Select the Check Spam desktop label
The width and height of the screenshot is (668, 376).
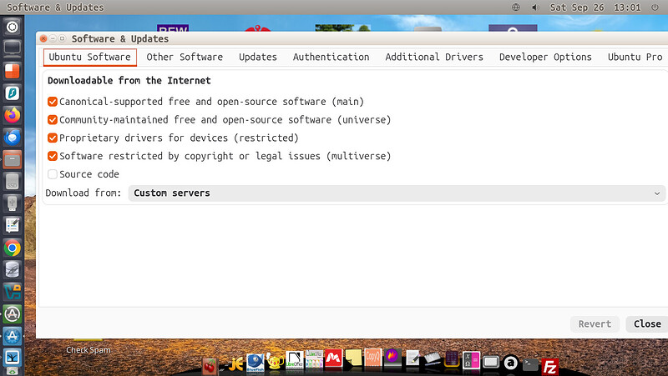pos(89,350)
